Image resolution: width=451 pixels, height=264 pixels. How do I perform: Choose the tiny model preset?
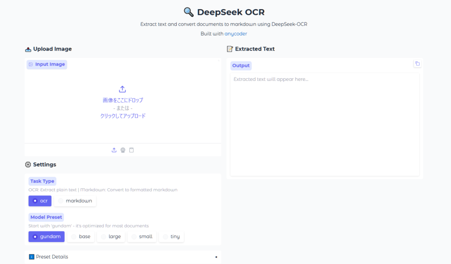tap(171, 237)
